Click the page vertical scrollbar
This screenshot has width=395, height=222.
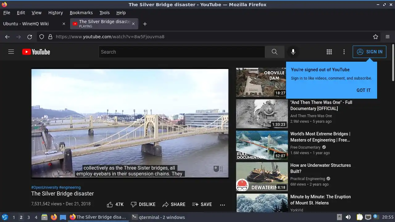[393, 63]
